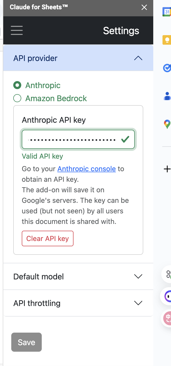The image size is (171, 366).
Task: Open Google Calendar side panel icon
Action: (x=167, y=12)
